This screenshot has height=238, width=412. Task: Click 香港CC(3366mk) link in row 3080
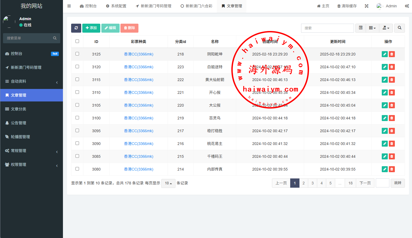pos(138,169)
